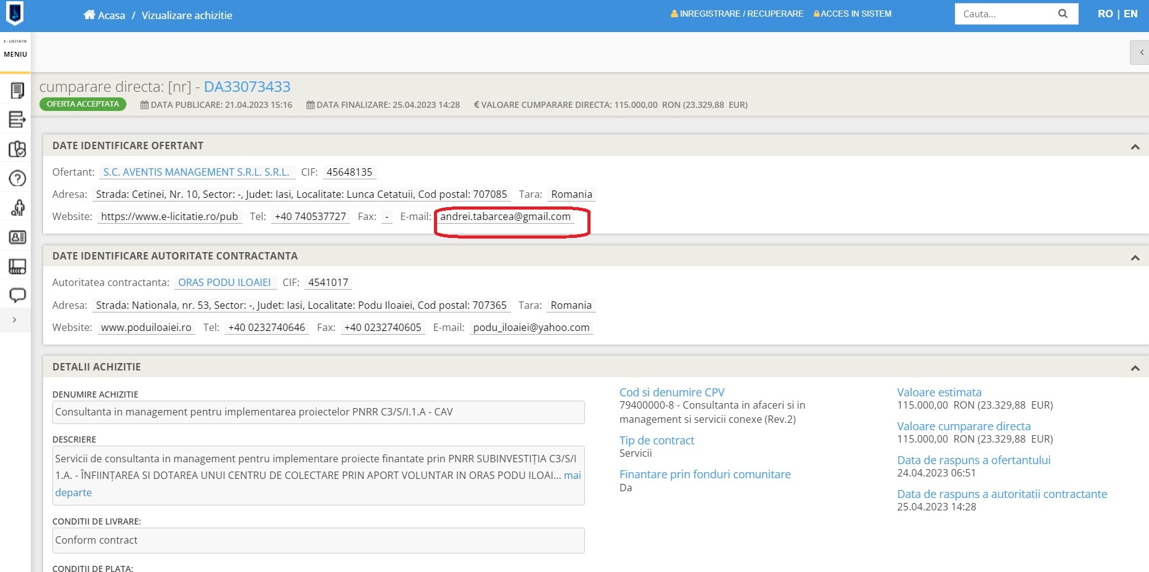Open ACCES IN SISTEM login link
This screenshot has height=572, width=1149.
pos(853,14)
